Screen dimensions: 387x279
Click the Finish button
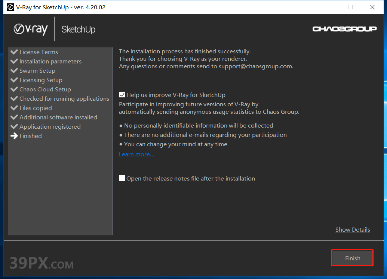(352, 258)
